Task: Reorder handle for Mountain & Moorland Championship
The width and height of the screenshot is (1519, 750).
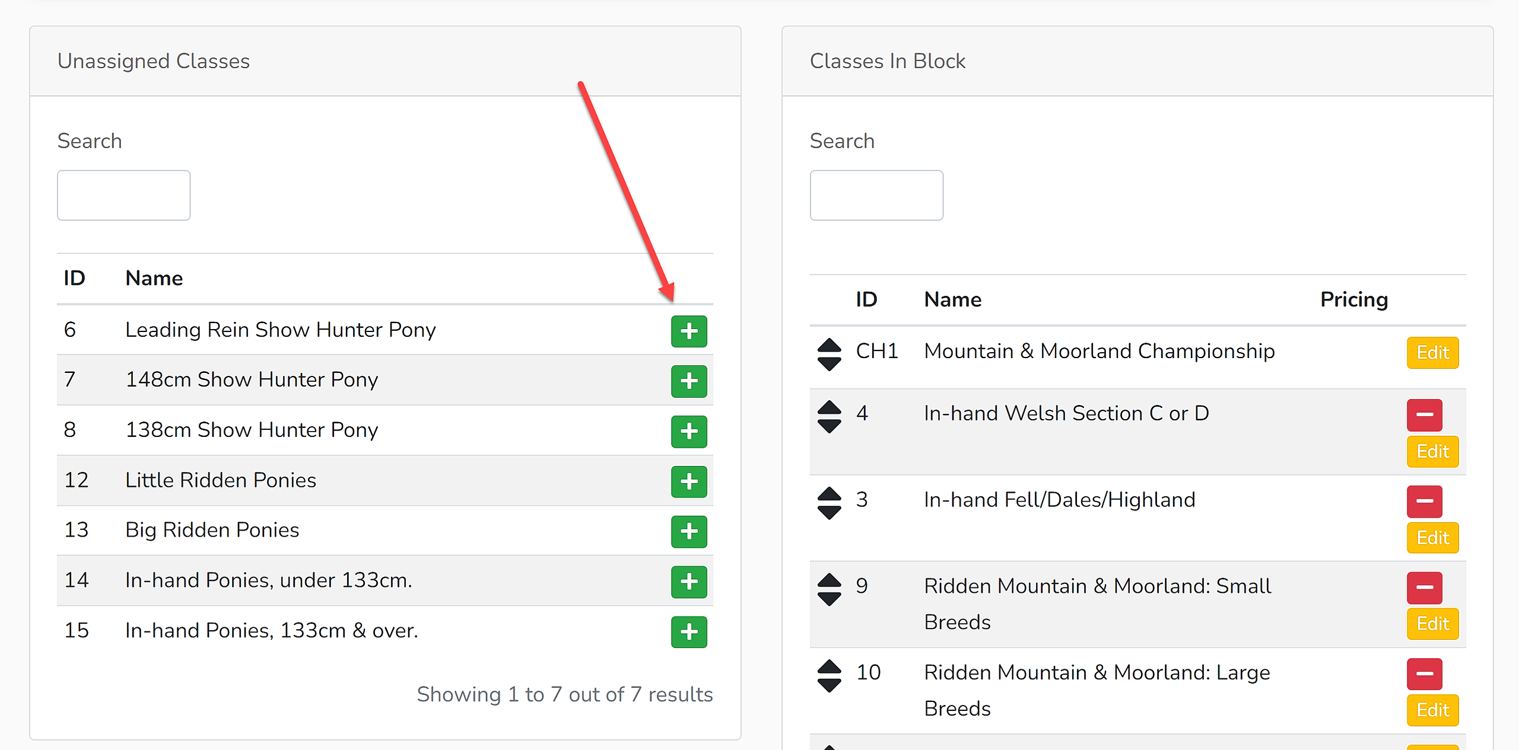Action: (830, 354)
